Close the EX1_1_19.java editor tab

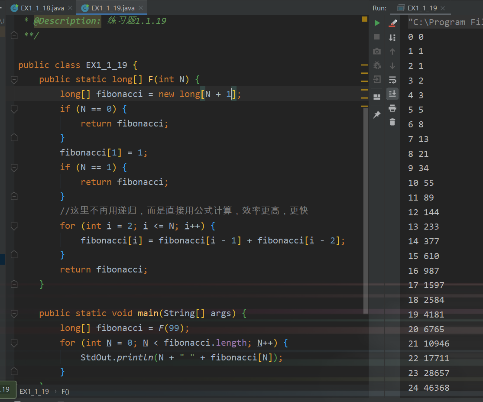141,8
